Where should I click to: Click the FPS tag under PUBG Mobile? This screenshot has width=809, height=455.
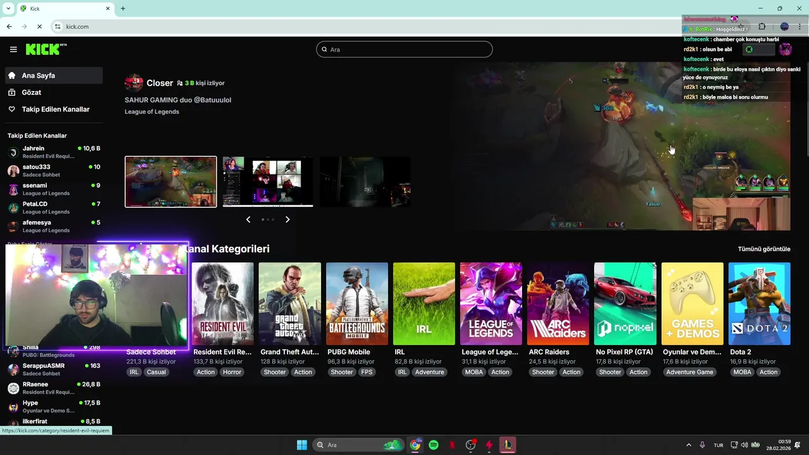coord(367,372)
